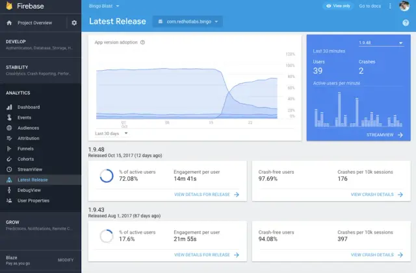The height and width of the screenshot is (273, 416).
Task: View details for release 1.9.48
Action: pos(206,194)
